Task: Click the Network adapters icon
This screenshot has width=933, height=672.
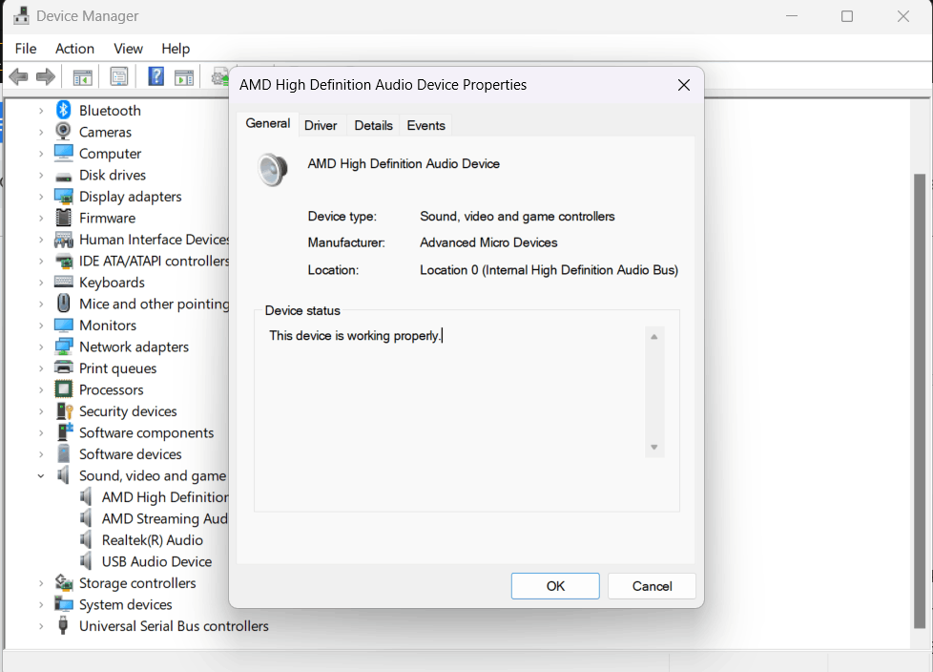Action: pos(63,346)
